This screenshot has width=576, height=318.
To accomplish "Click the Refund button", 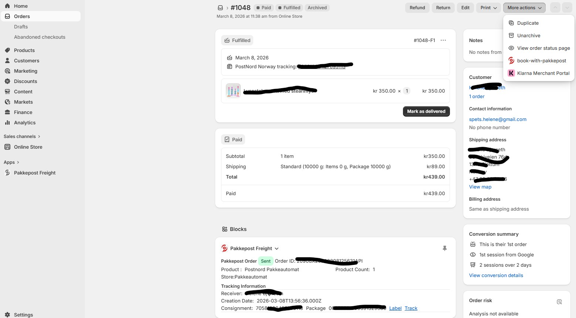I will pos(417,8).
